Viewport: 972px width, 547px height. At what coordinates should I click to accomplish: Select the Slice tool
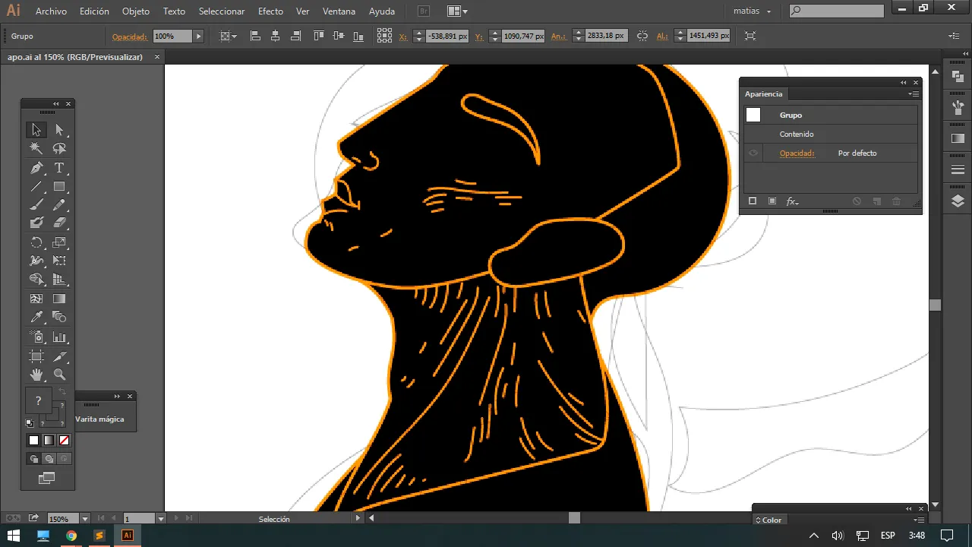point(59,356)
